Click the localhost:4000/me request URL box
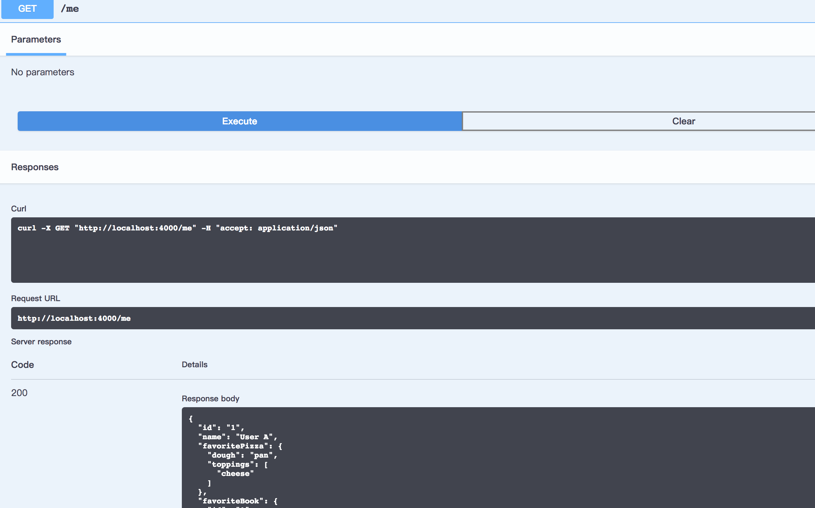Screen dimensions: 815x508 [x=74, y=318]
